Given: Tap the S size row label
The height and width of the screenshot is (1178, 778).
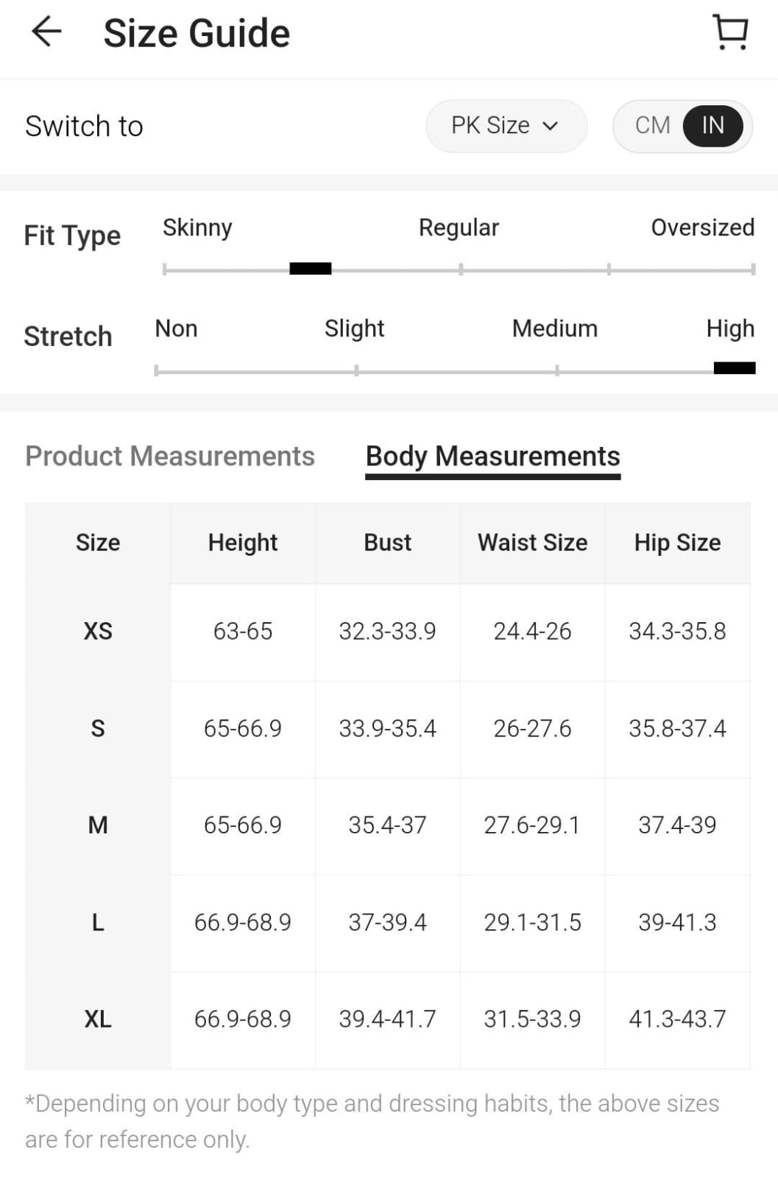Looking at the screenshot, I should (98, 729).
